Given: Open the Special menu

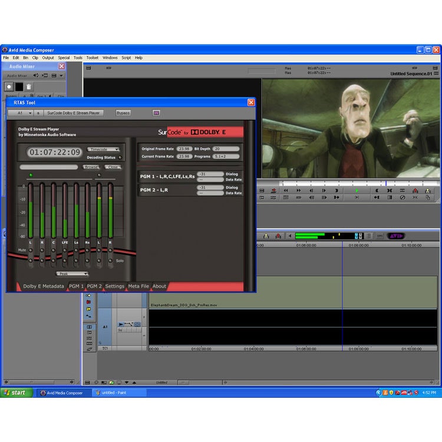Looking at the screenshot, I should pos(64,58).
